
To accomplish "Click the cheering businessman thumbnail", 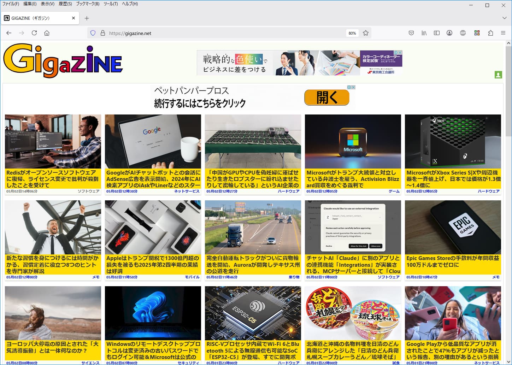I will pyautogui.click(x=53, y=227).
